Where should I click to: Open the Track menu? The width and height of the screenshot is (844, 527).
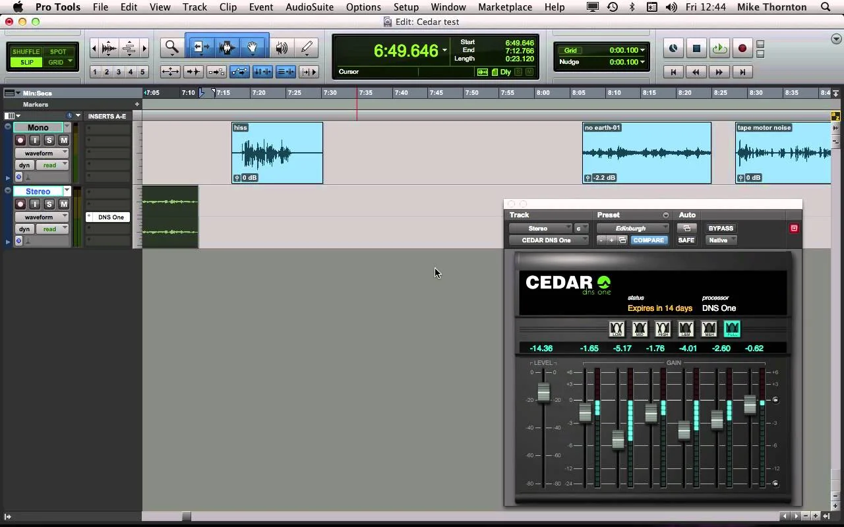coord(195,7)
